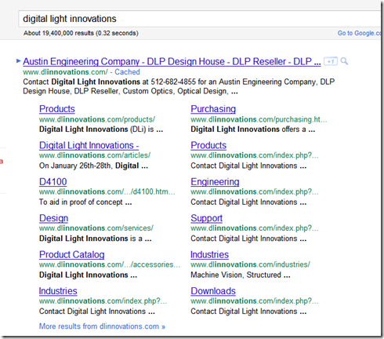This screenshot has width=384, height=339.
Task: Click the snippet 'Machine Vision, Structured ...'
Action: tap(241, 275)
